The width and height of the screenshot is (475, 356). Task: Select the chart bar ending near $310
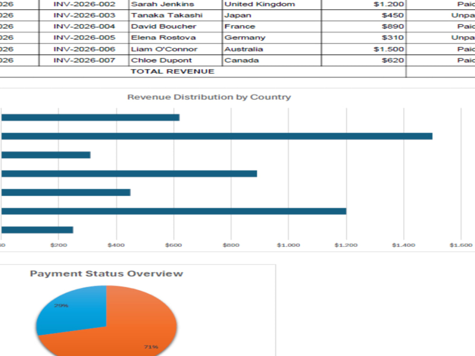tap(46, 155)
